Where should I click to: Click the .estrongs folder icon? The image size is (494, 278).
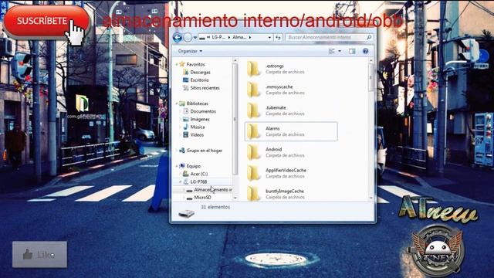pyautogui.click(x=253, y=69)
